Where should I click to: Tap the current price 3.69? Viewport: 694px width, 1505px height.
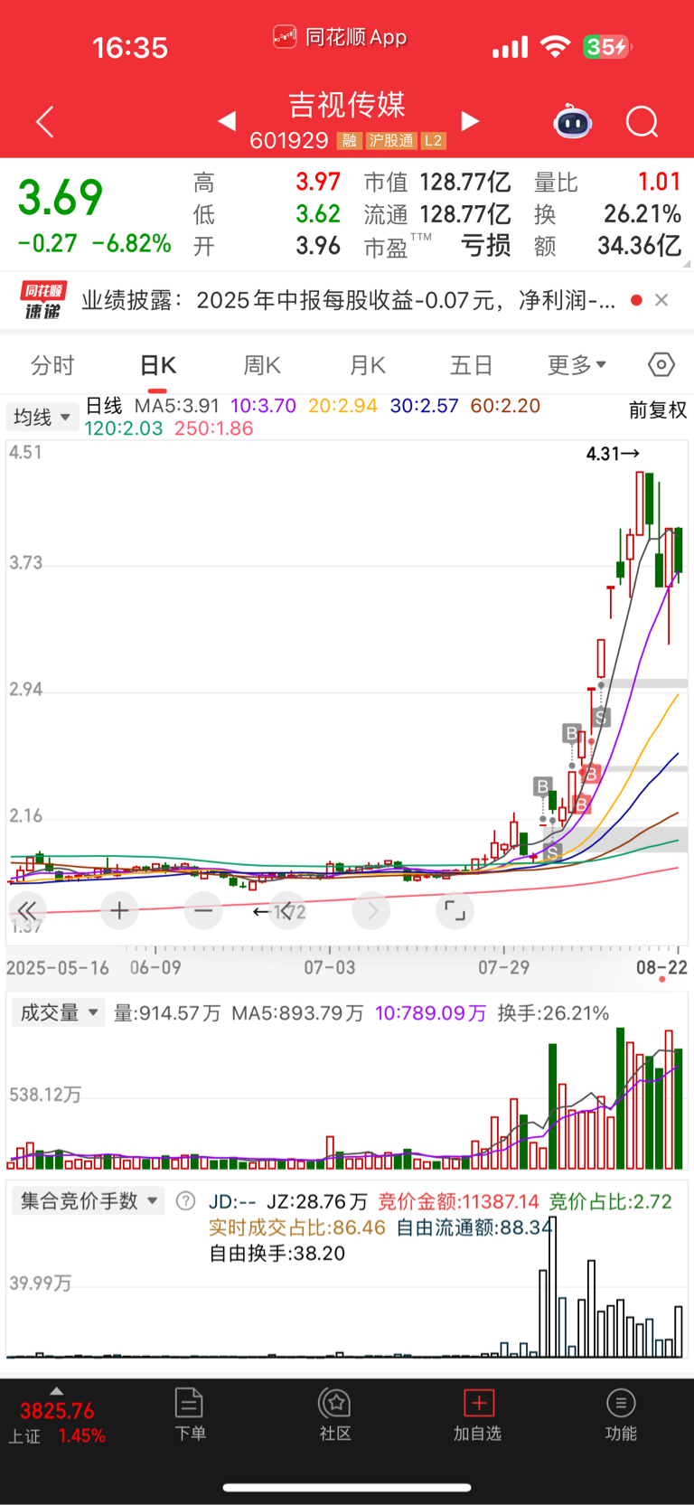(x=61, y=197)
